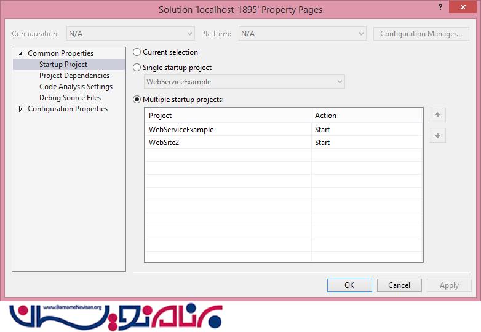Go to Code Analysis Settings

tap(76, 87)
